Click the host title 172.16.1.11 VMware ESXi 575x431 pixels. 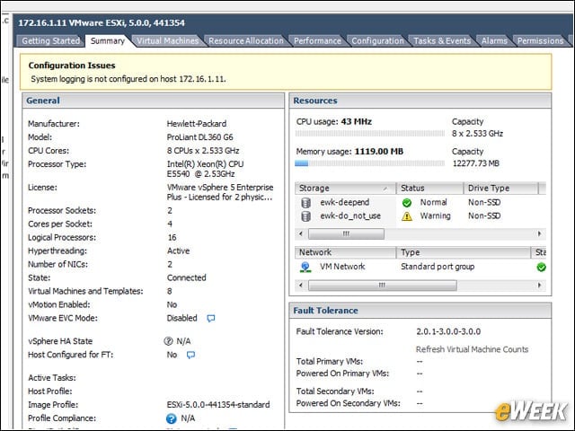point(102,23)
